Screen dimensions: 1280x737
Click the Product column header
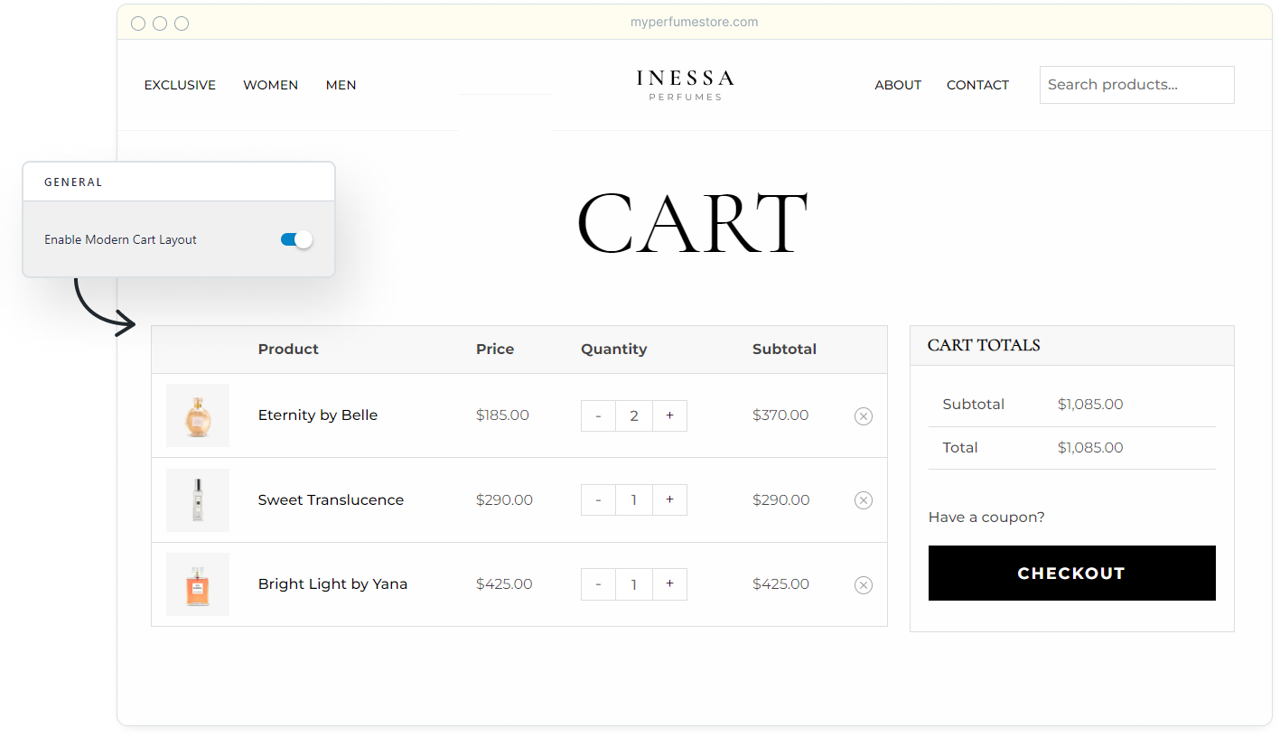point(288,350)
